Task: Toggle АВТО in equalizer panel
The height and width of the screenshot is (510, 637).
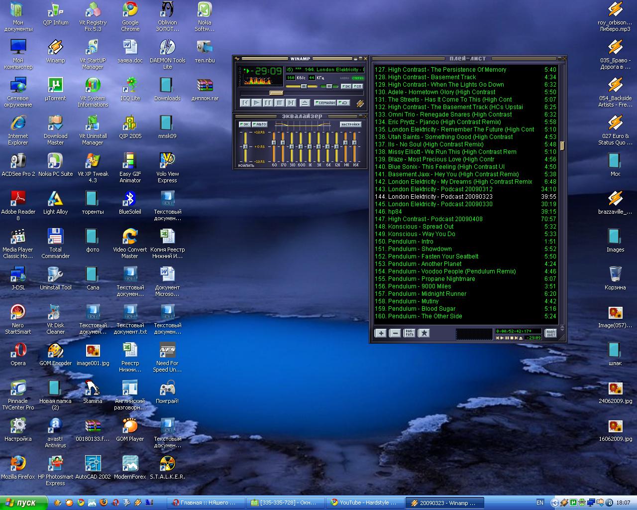Action: pyautogui.click(x=260, y=125)
